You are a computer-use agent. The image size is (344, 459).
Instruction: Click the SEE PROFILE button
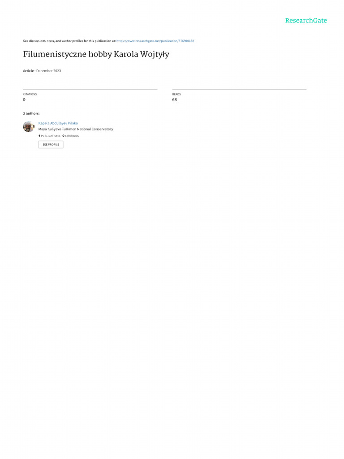click(51, 145)
